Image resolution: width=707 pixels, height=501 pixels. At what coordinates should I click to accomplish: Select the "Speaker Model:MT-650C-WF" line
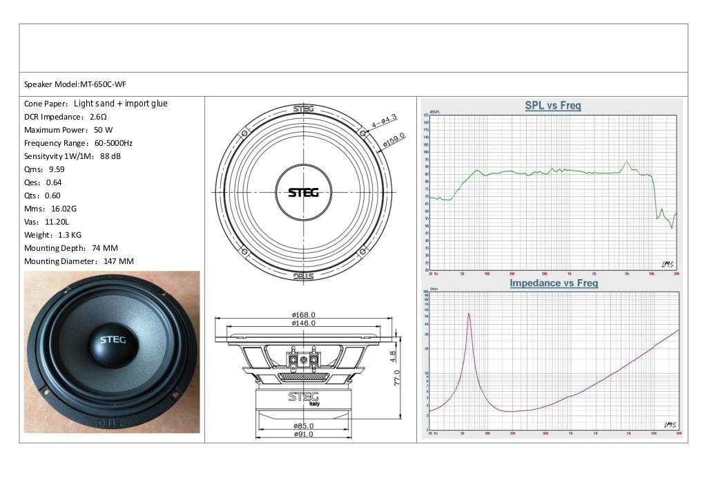75,84
